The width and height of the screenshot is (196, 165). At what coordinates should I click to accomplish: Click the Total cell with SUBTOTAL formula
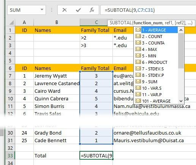click(96, 155)
